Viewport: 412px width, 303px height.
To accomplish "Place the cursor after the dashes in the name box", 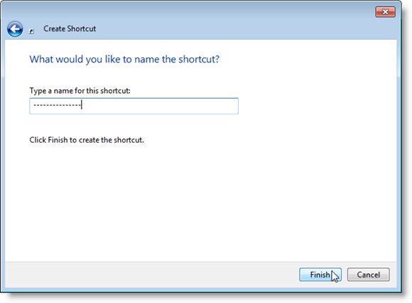I will [x=82, y=105].
